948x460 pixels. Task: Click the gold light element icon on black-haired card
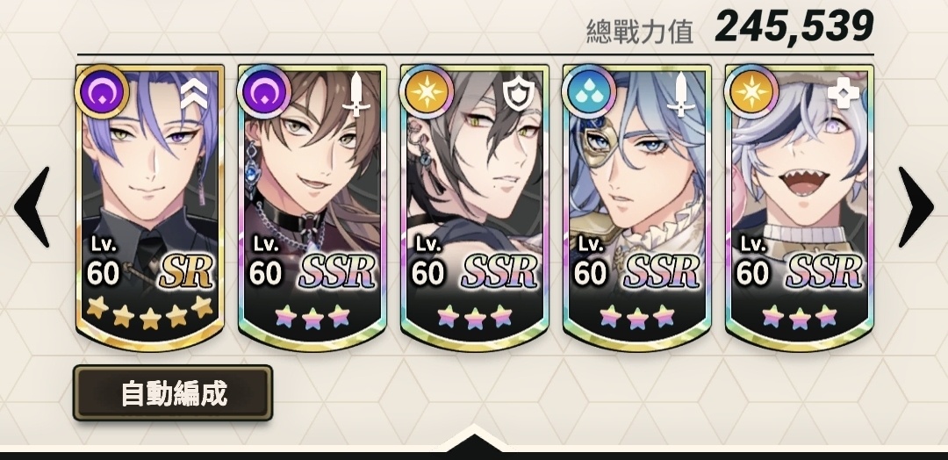pyautogui.click(x=427, y=92)
